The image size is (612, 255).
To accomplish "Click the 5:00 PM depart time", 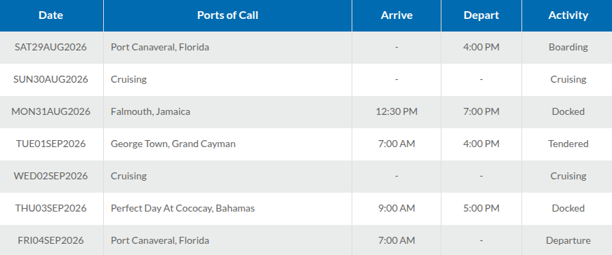I will tap(481, 209).
